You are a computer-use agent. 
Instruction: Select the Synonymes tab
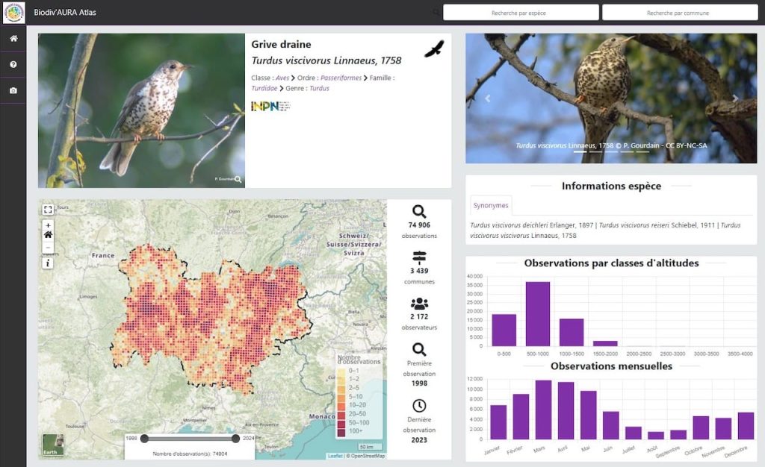[491, 206]
